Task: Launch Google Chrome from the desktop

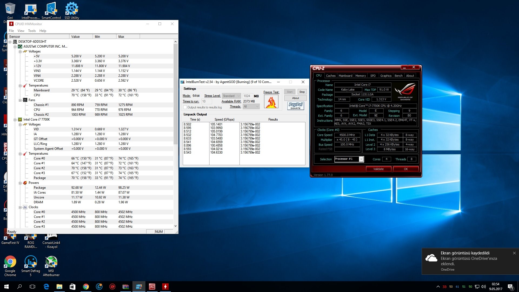Action: point(10,266)
